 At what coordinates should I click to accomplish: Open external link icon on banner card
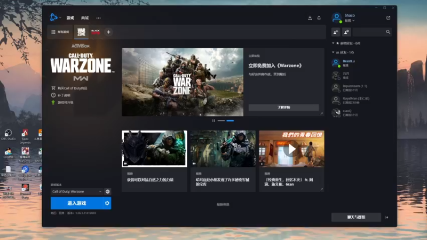[x=322, y=114]
